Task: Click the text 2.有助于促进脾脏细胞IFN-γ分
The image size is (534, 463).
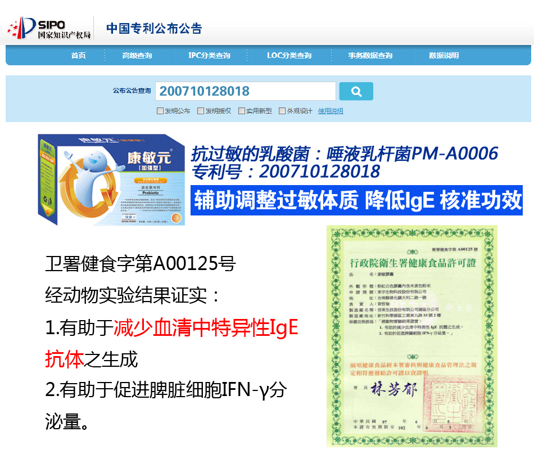Action: pyautogui.click(x=166, y=390)
